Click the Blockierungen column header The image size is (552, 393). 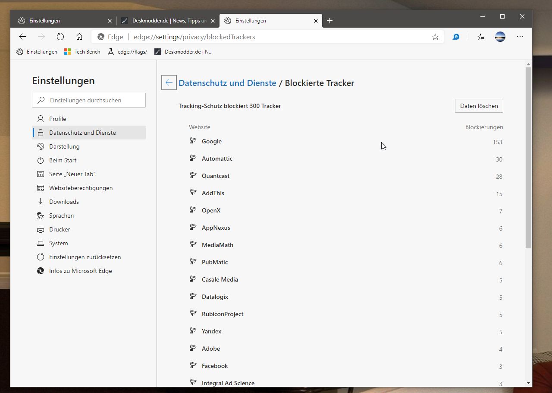tap(484, 127)
